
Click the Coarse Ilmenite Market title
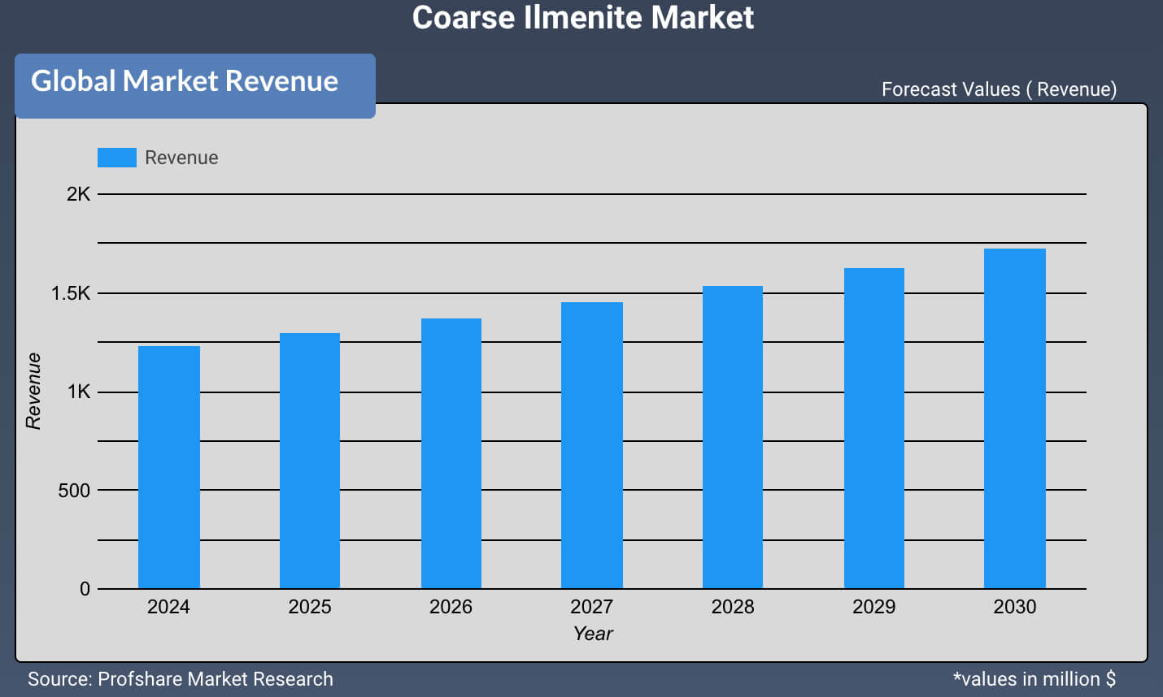coord(583,17)
